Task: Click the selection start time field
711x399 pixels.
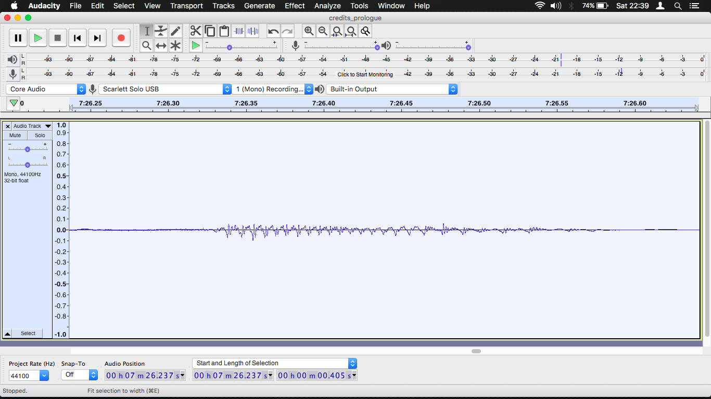Action: (233, 376)
